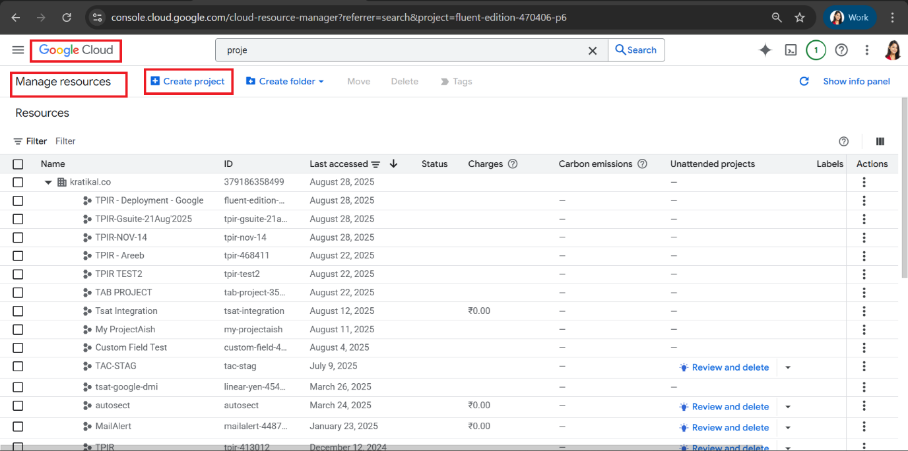Viewport: 908px width, 451px height.
Task: Click the page vertical scrollbar
Action: tap(903, 188)
